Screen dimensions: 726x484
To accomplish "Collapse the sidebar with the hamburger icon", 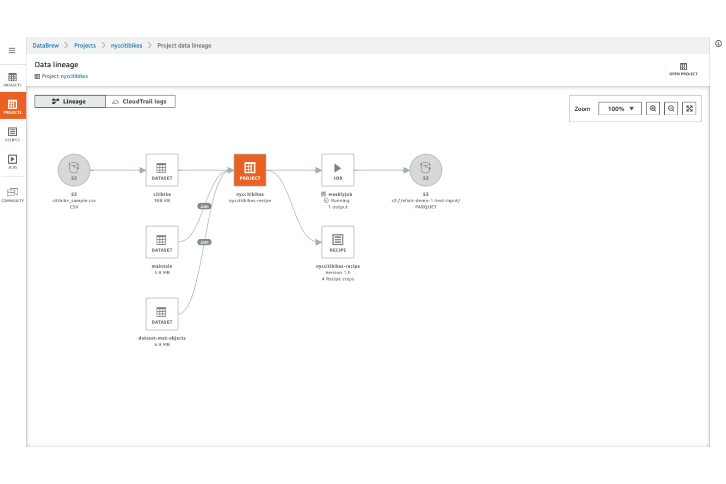I will [x=11, y=50].
